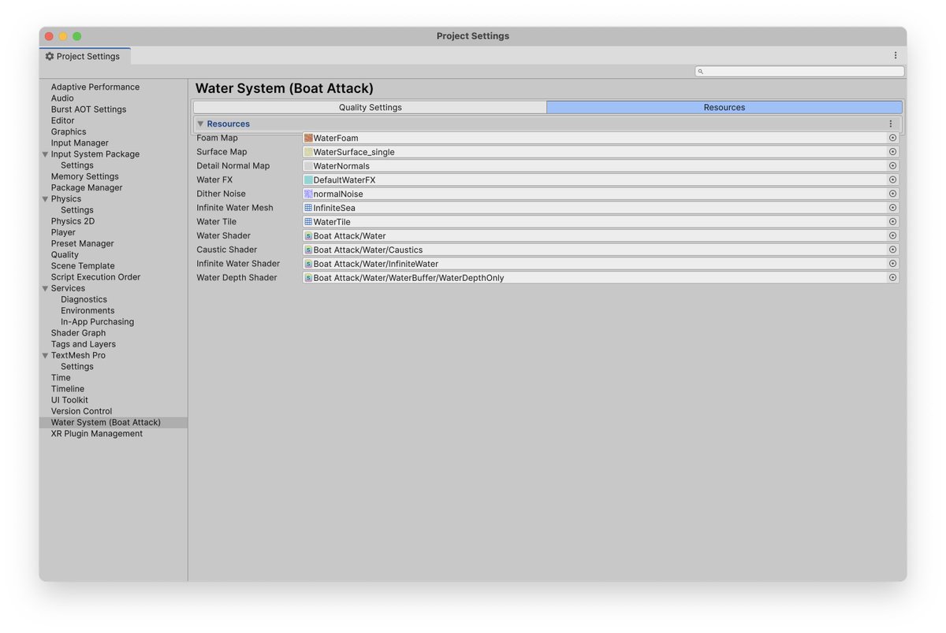Open object picker for Water FX

892,180
